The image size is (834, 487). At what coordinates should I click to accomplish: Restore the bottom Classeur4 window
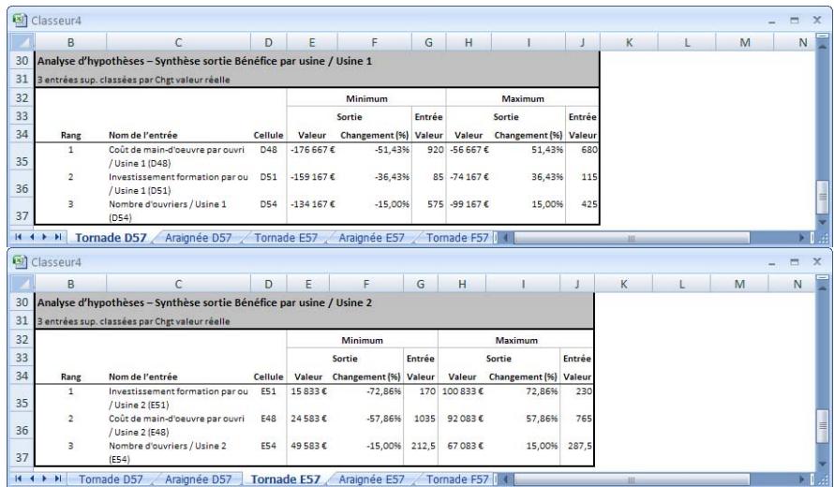[x=795, y=261]
